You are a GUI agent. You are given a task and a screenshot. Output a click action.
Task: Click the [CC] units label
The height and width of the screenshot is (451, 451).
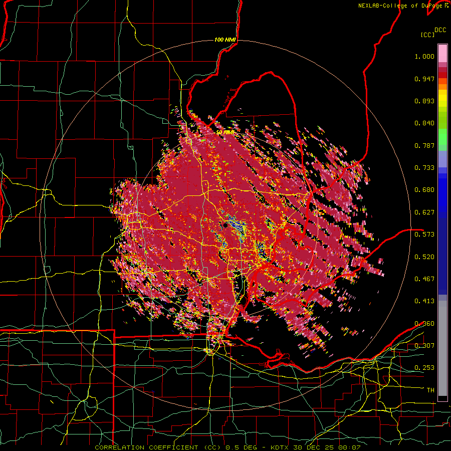(x=428, y=35)
